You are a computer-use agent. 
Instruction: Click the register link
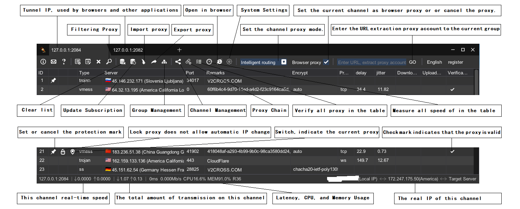point(455,62)
